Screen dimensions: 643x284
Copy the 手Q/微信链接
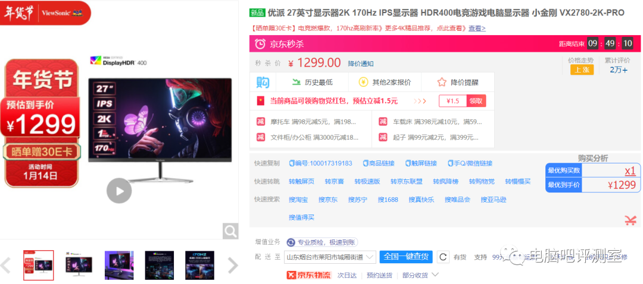pos(470,163)
